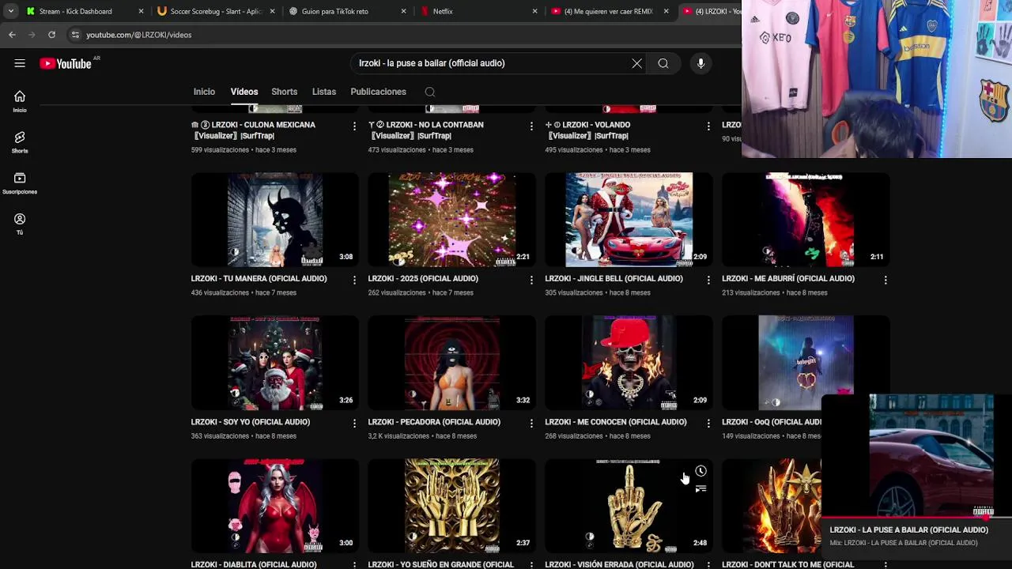
Task: Open the browser tab list dropdown
Action: point(10,11)
